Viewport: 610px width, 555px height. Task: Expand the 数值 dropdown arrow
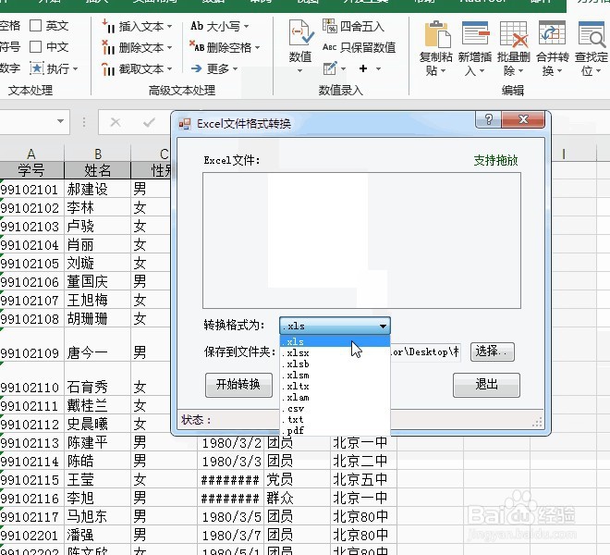click(300, 71)
